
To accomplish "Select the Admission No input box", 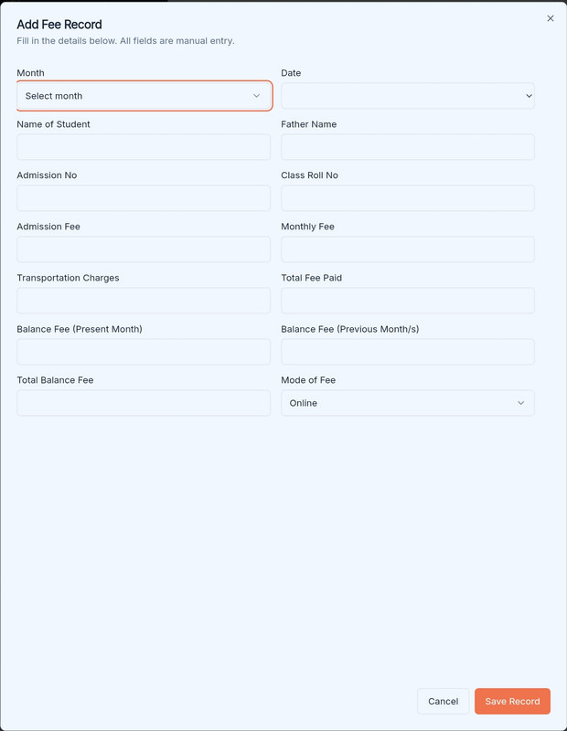I will (144, 198).
